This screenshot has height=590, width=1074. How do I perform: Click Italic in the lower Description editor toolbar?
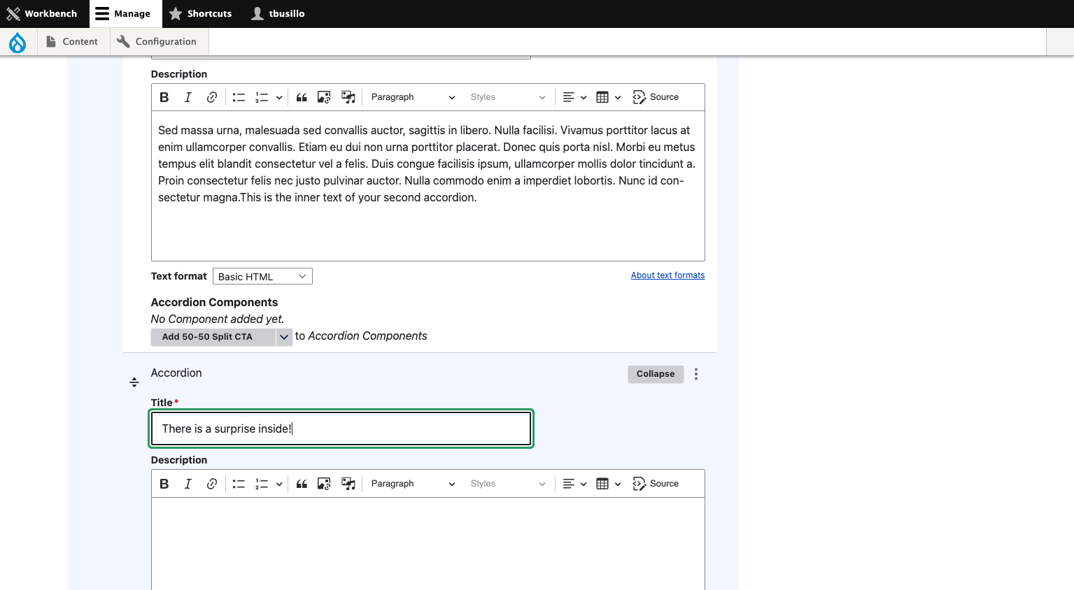(x=188, y=484)
